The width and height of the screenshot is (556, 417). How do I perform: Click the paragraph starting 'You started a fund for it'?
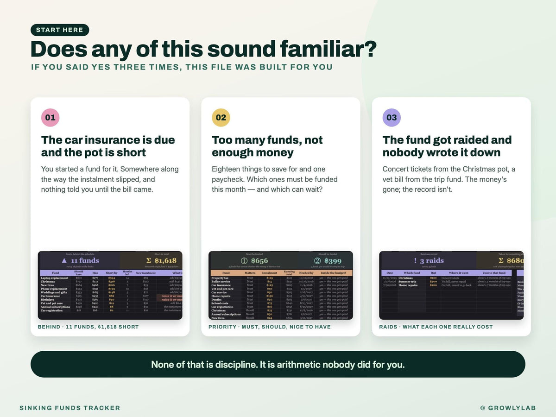[110, 179]
